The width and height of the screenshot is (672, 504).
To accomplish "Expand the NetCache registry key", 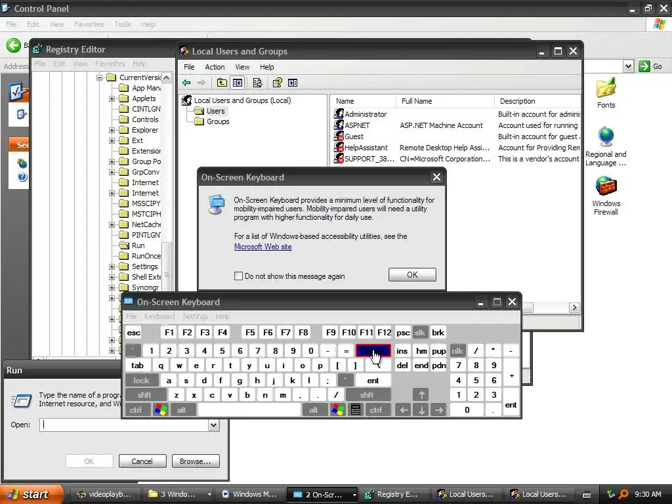I will [x=112, y=224].
